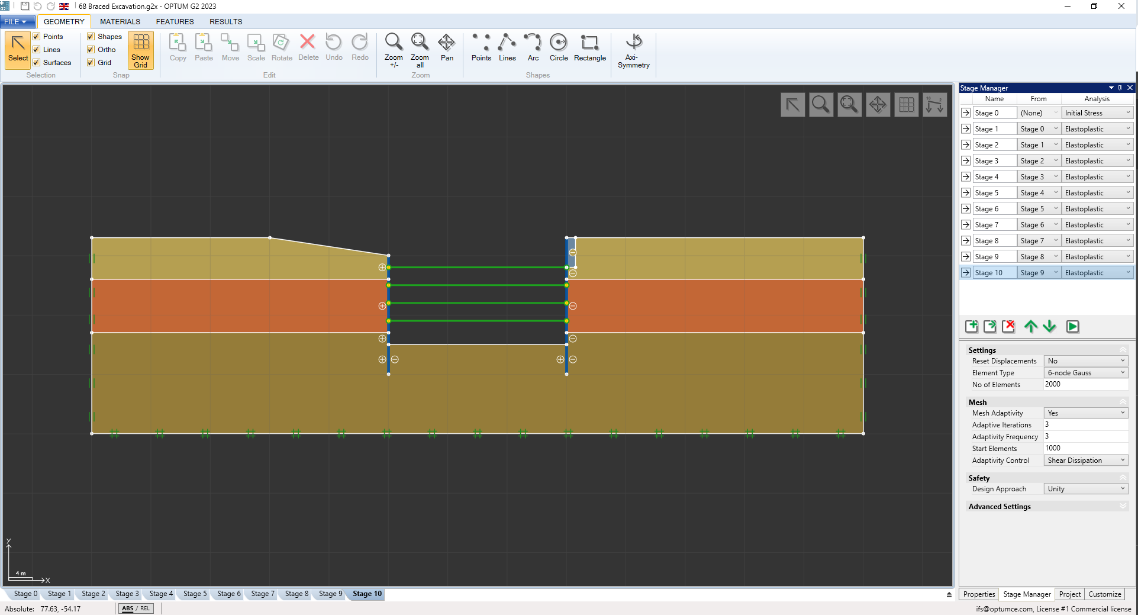Click the Adaptive Iterations field
1138x615 pixels.
(1086, 425)
